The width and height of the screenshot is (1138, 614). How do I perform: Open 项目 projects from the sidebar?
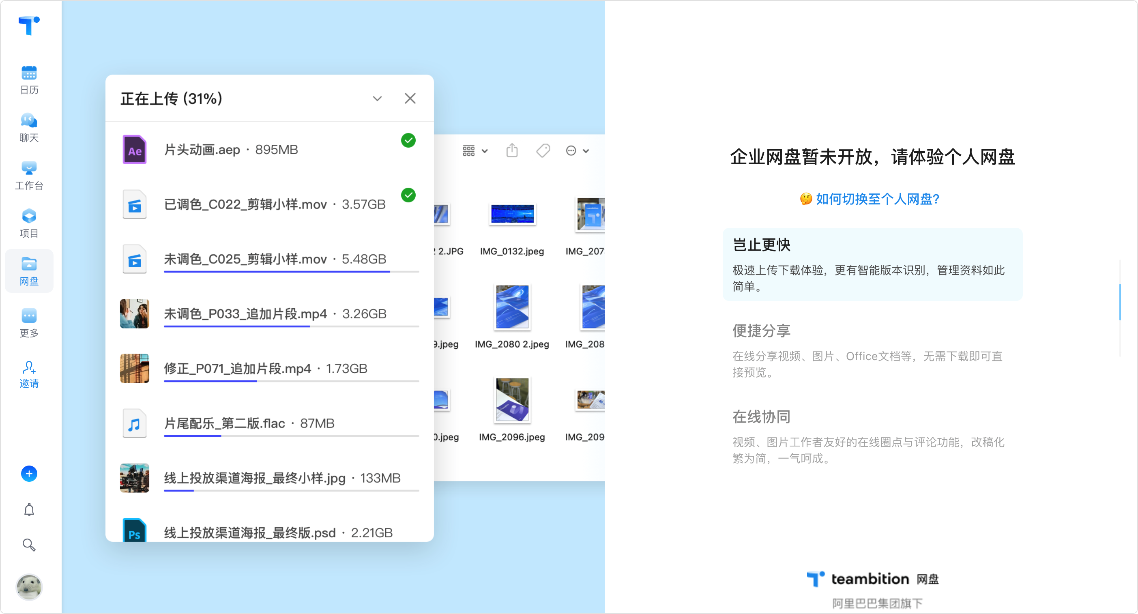pyautogui.click(x=29, y=223)
